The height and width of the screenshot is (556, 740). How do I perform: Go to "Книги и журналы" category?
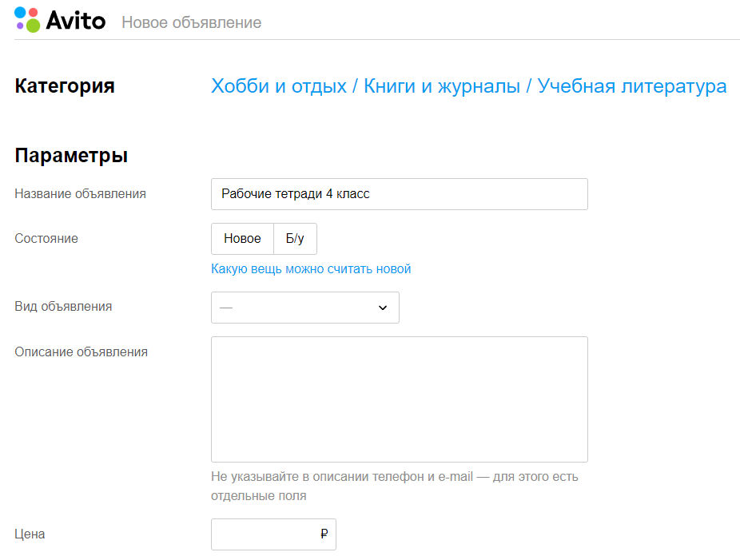(441, 86)
